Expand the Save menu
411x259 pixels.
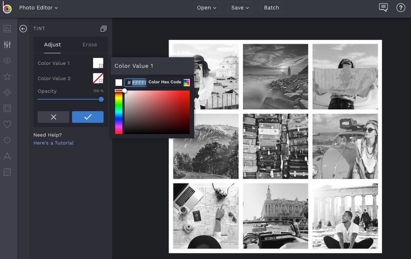[x=240, y=7]
